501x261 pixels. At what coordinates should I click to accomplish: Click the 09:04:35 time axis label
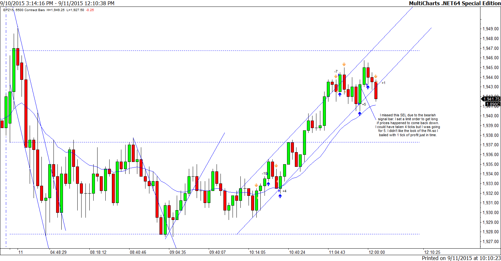(177, 252)
